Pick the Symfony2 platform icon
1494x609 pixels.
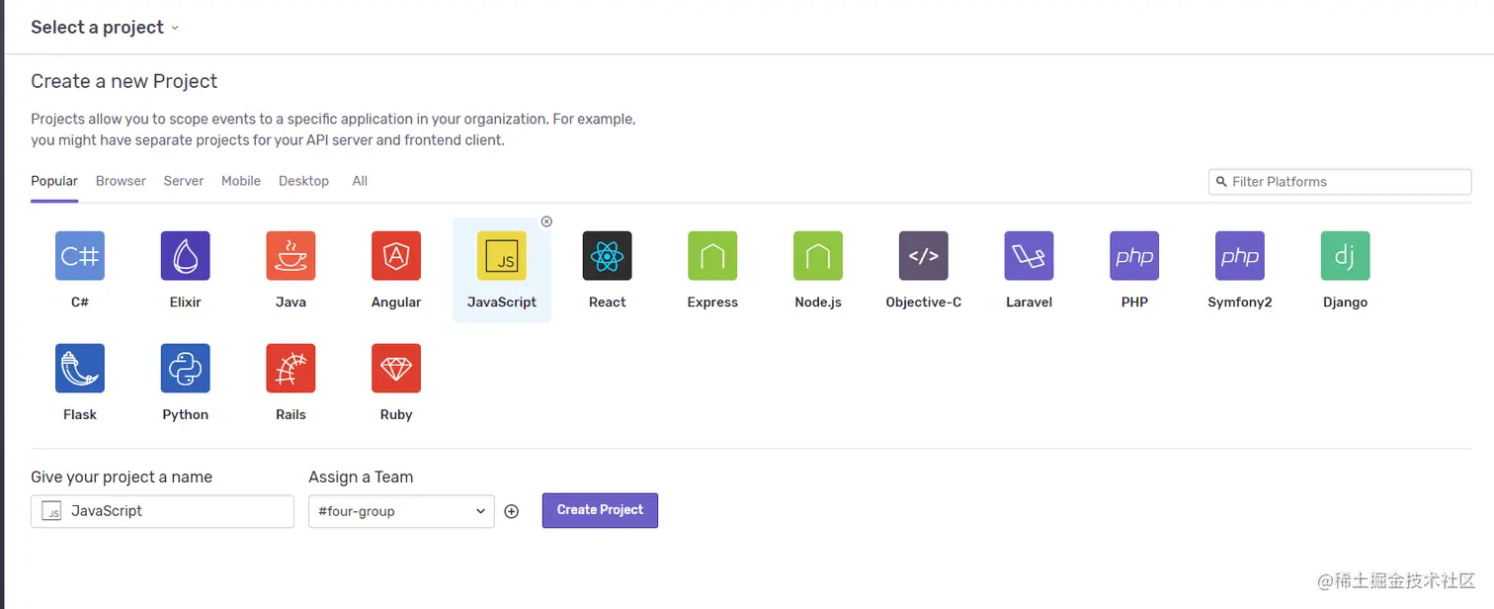(x=1240, y=256)
